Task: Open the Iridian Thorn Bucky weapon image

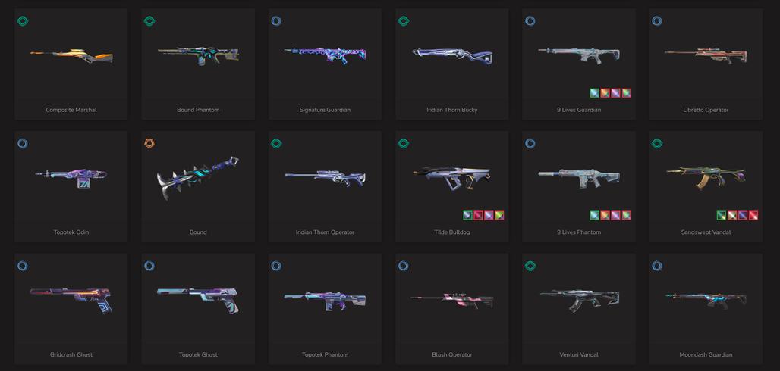Action: (452, 55)
